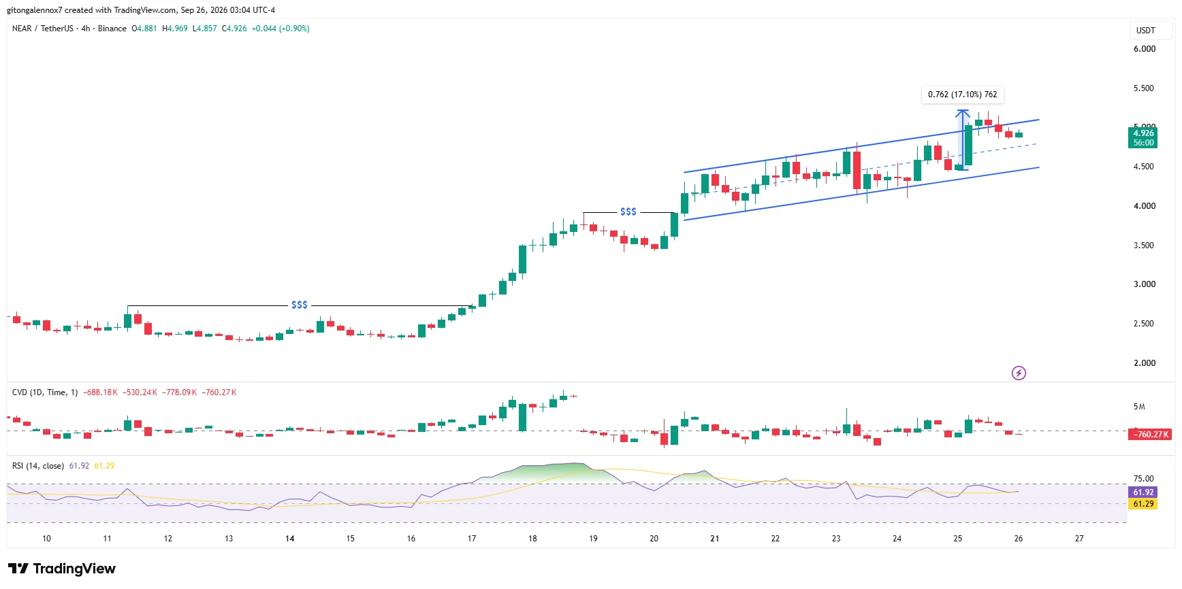The image size is (1182, 589).
Task: Click the 4h interval in chart legend
Action: (86, 29)
